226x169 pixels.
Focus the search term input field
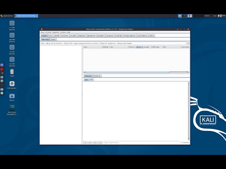tap(141, 143)
